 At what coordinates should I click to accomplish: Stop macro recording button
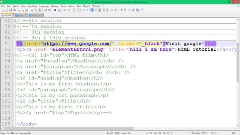[125, 10]
